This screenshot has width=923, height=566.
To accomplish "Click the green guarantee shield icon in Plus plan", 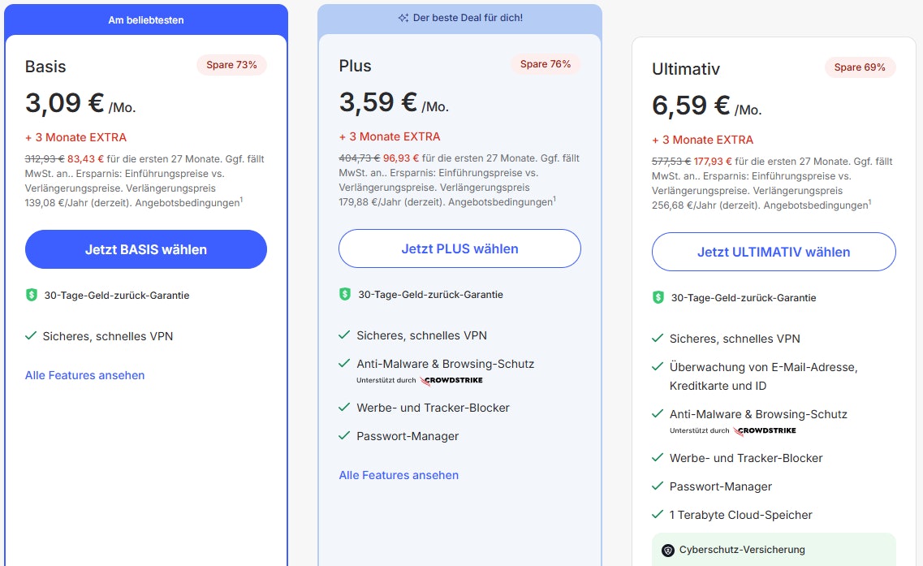I will click(345, 294).
